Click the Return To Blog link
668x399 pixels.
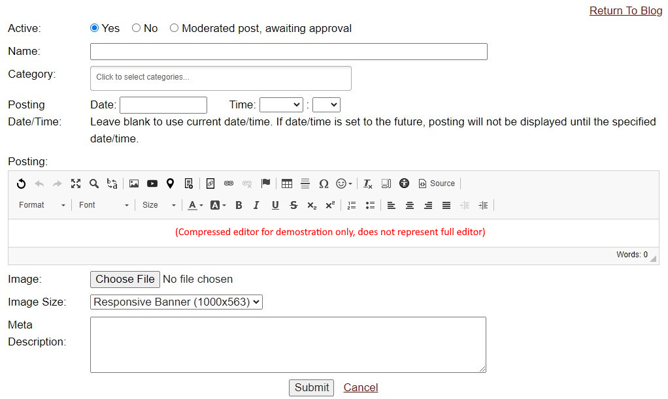click(x=626, y=10)
